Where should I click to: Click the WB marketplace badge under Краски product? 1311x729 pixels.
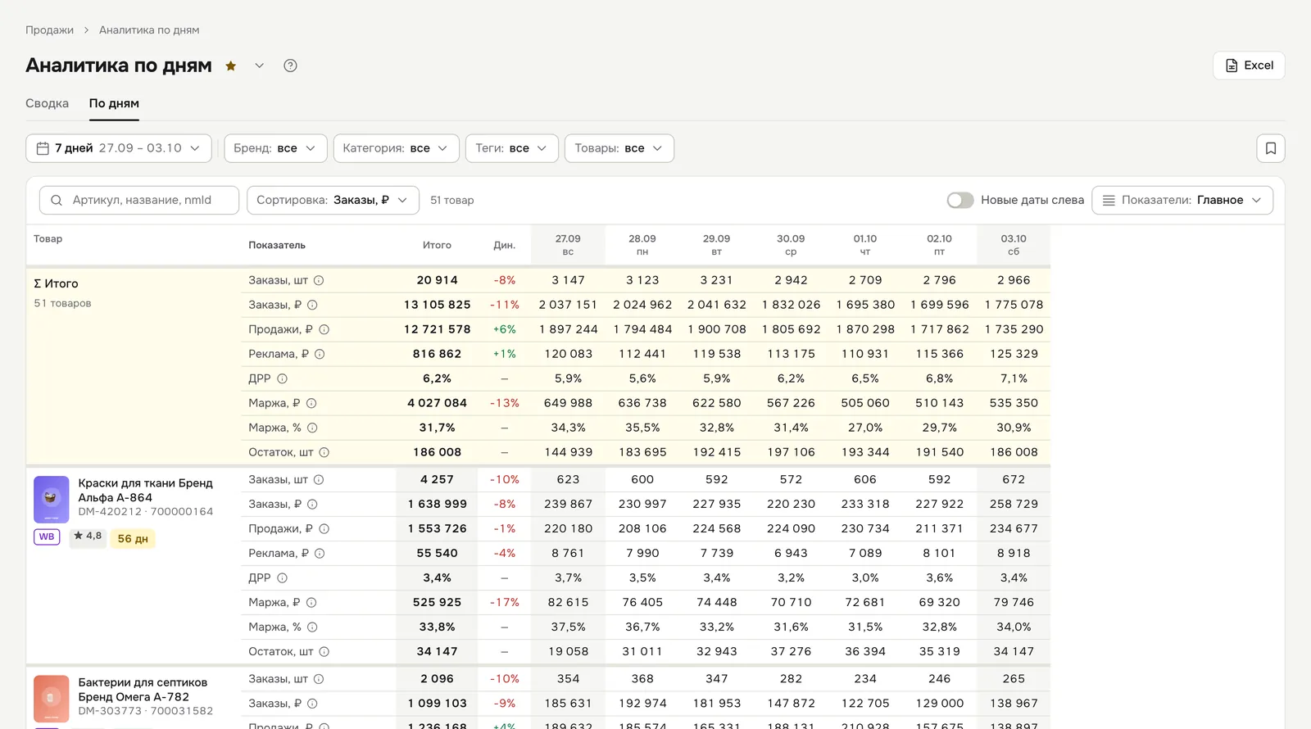tap(47, 537)
